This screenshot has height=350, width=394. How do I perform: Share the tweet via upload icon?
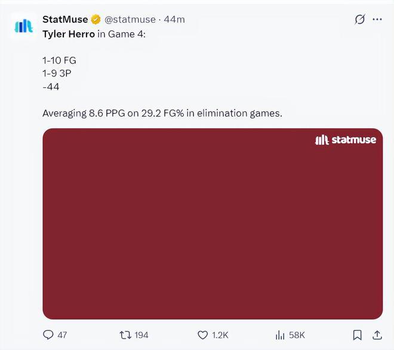click(x=377, y=335)
